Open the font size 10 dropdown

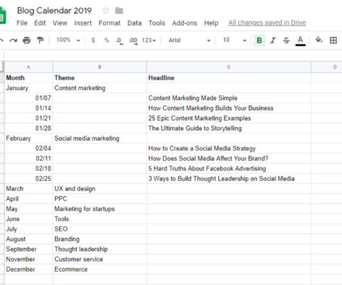234,40
